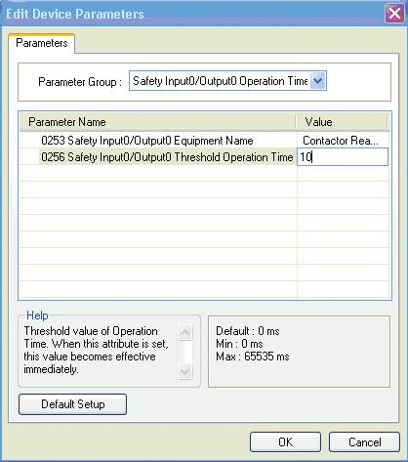408x462 pixels.
Task: Click the Parameter Group label
Action: (80, 82)
